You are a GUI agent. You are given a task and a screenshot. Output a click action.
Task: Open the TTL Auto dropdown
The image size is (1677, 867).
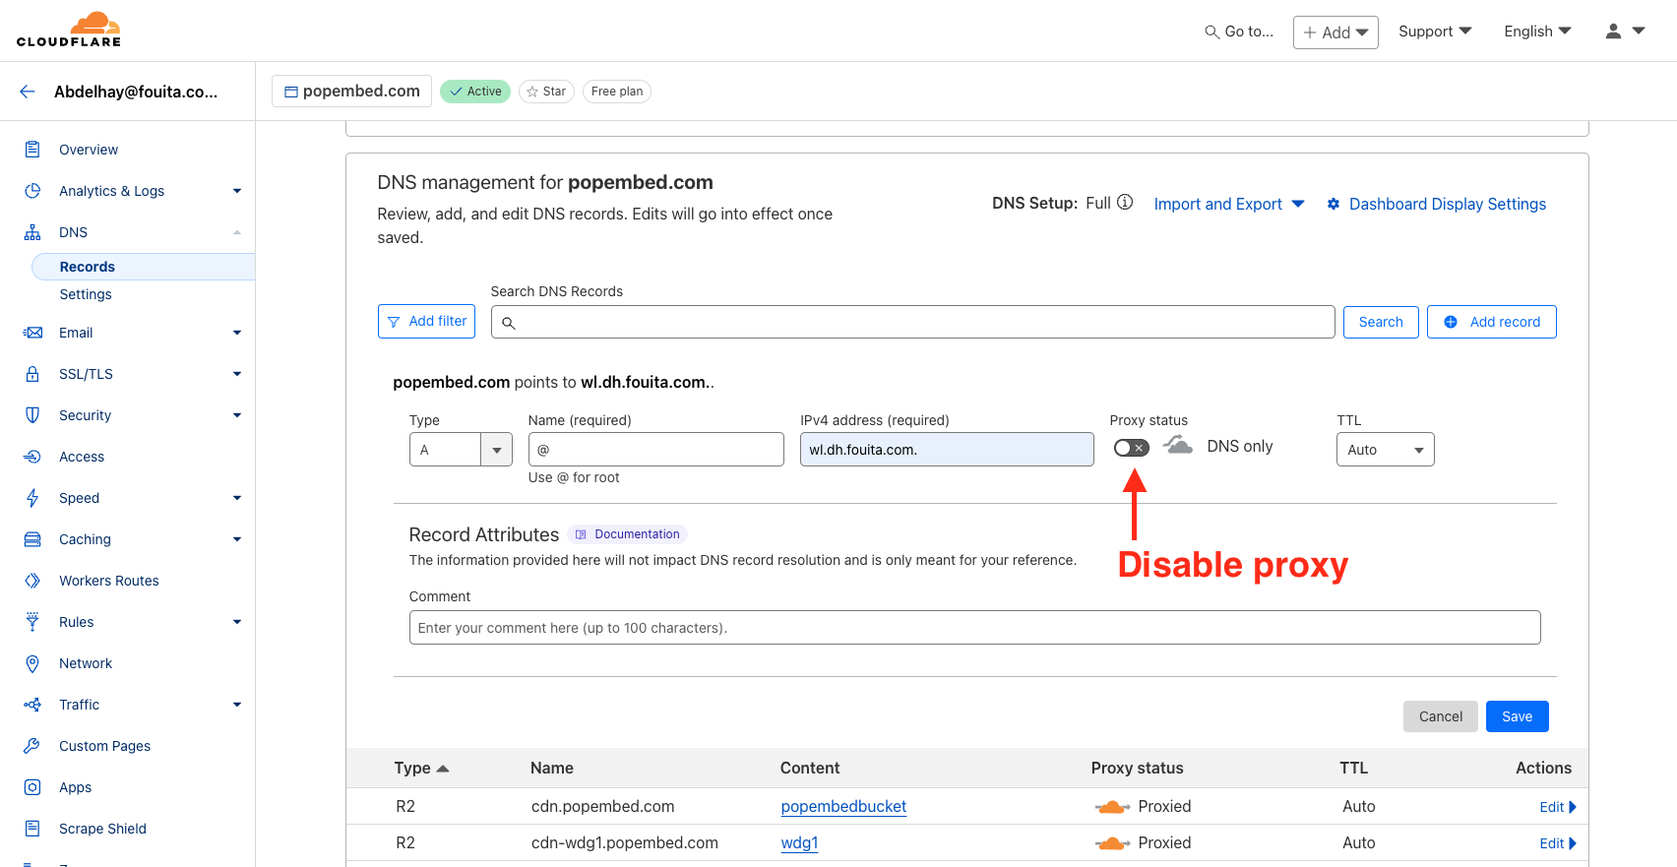click(1385, 450)
